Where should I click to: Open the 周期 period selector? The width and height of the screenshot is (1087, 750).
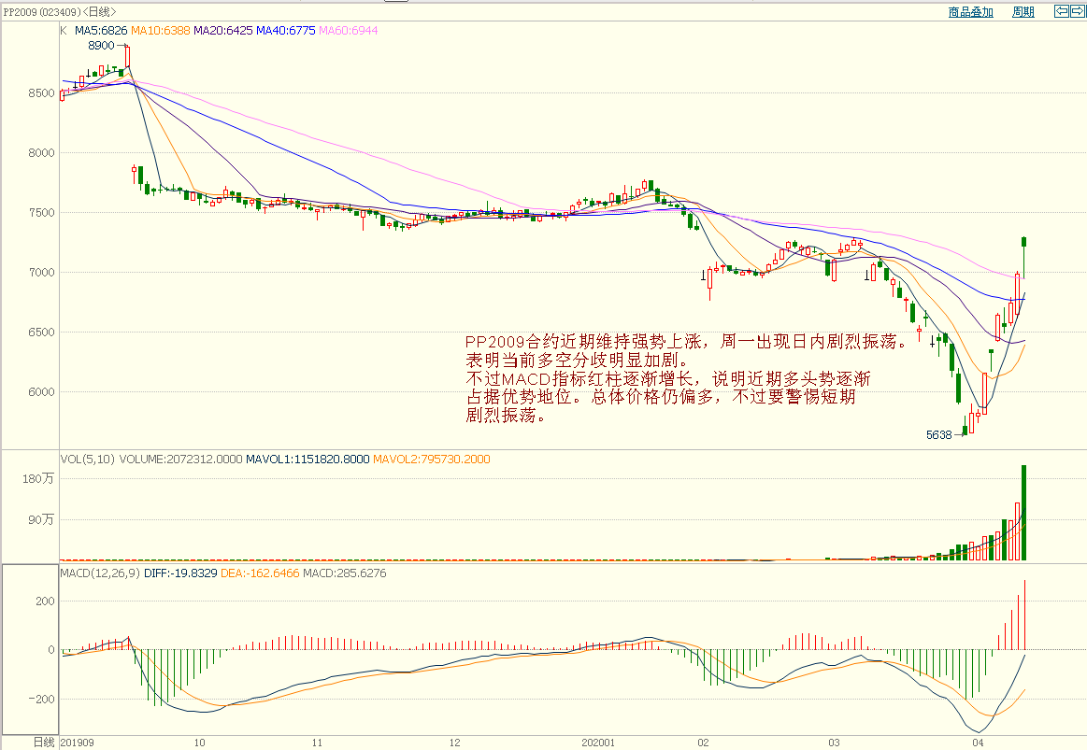click(1023, 12)
